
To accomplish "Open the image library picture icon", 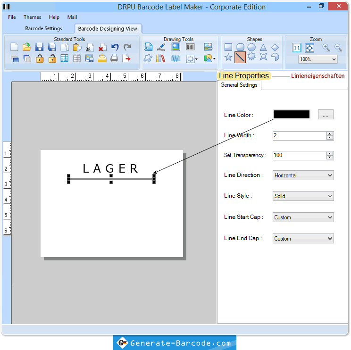I will pyautogui.click(x=208, y=47).
